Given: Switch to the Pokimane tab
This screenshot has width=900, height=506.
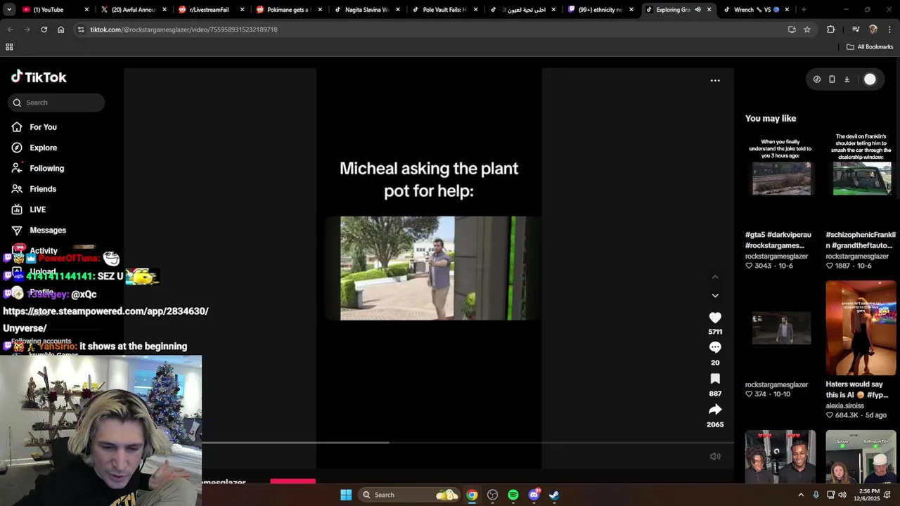Looking at the screenshot, I should 288,10.
